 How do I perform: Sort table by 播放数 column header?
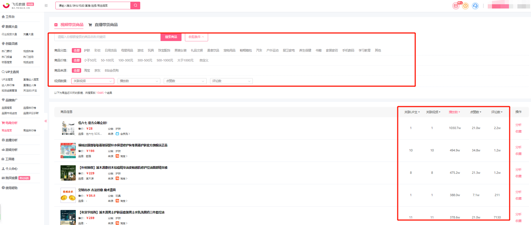click(454, 112)
